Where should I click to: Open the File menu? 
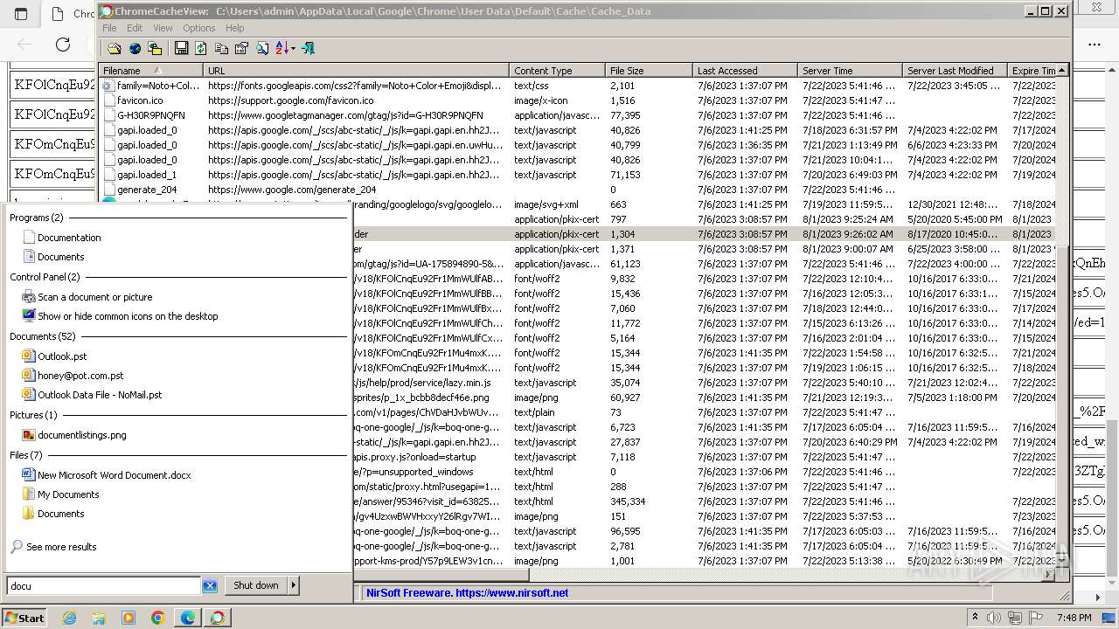click(x=109, y=28)
